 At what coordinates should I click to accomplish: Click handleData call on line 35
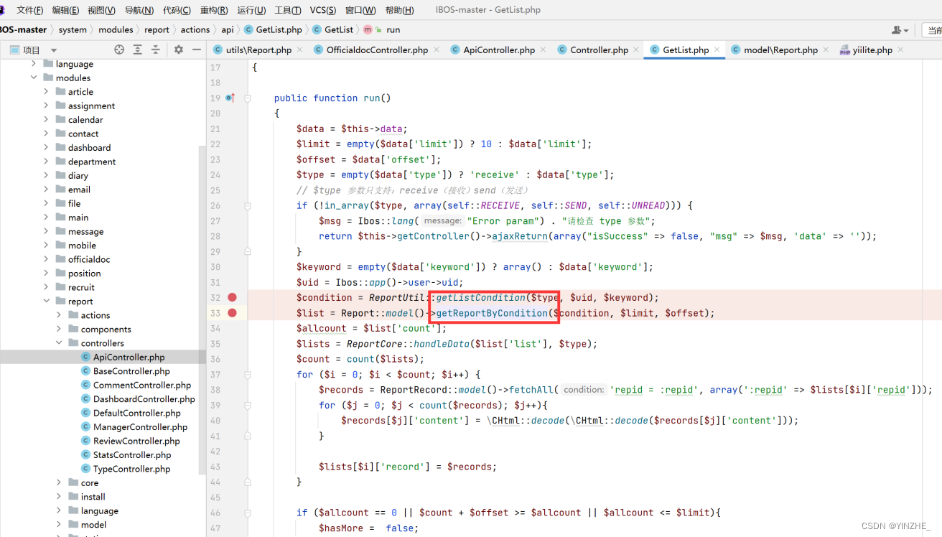(x=441, y=344)
